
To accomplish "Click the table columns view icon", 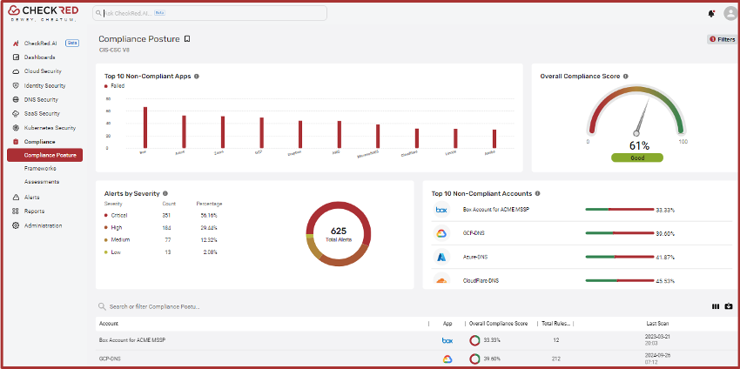I will [716, 306].
